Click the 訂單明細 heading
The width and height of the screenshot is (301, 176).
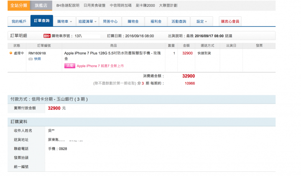point(19,36)
